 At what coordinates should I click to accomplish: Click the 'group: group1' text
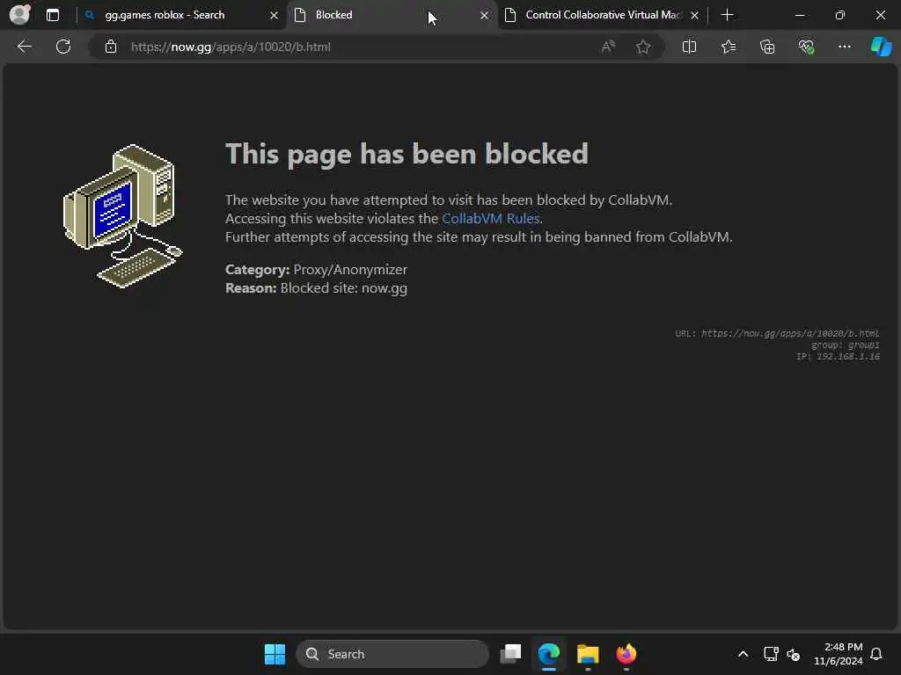pyautogui.click(x=846, y=345)
